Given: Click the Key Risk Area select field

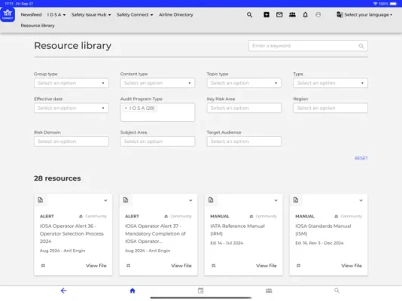Looking at the screenshot, I should tap(244, 108).
